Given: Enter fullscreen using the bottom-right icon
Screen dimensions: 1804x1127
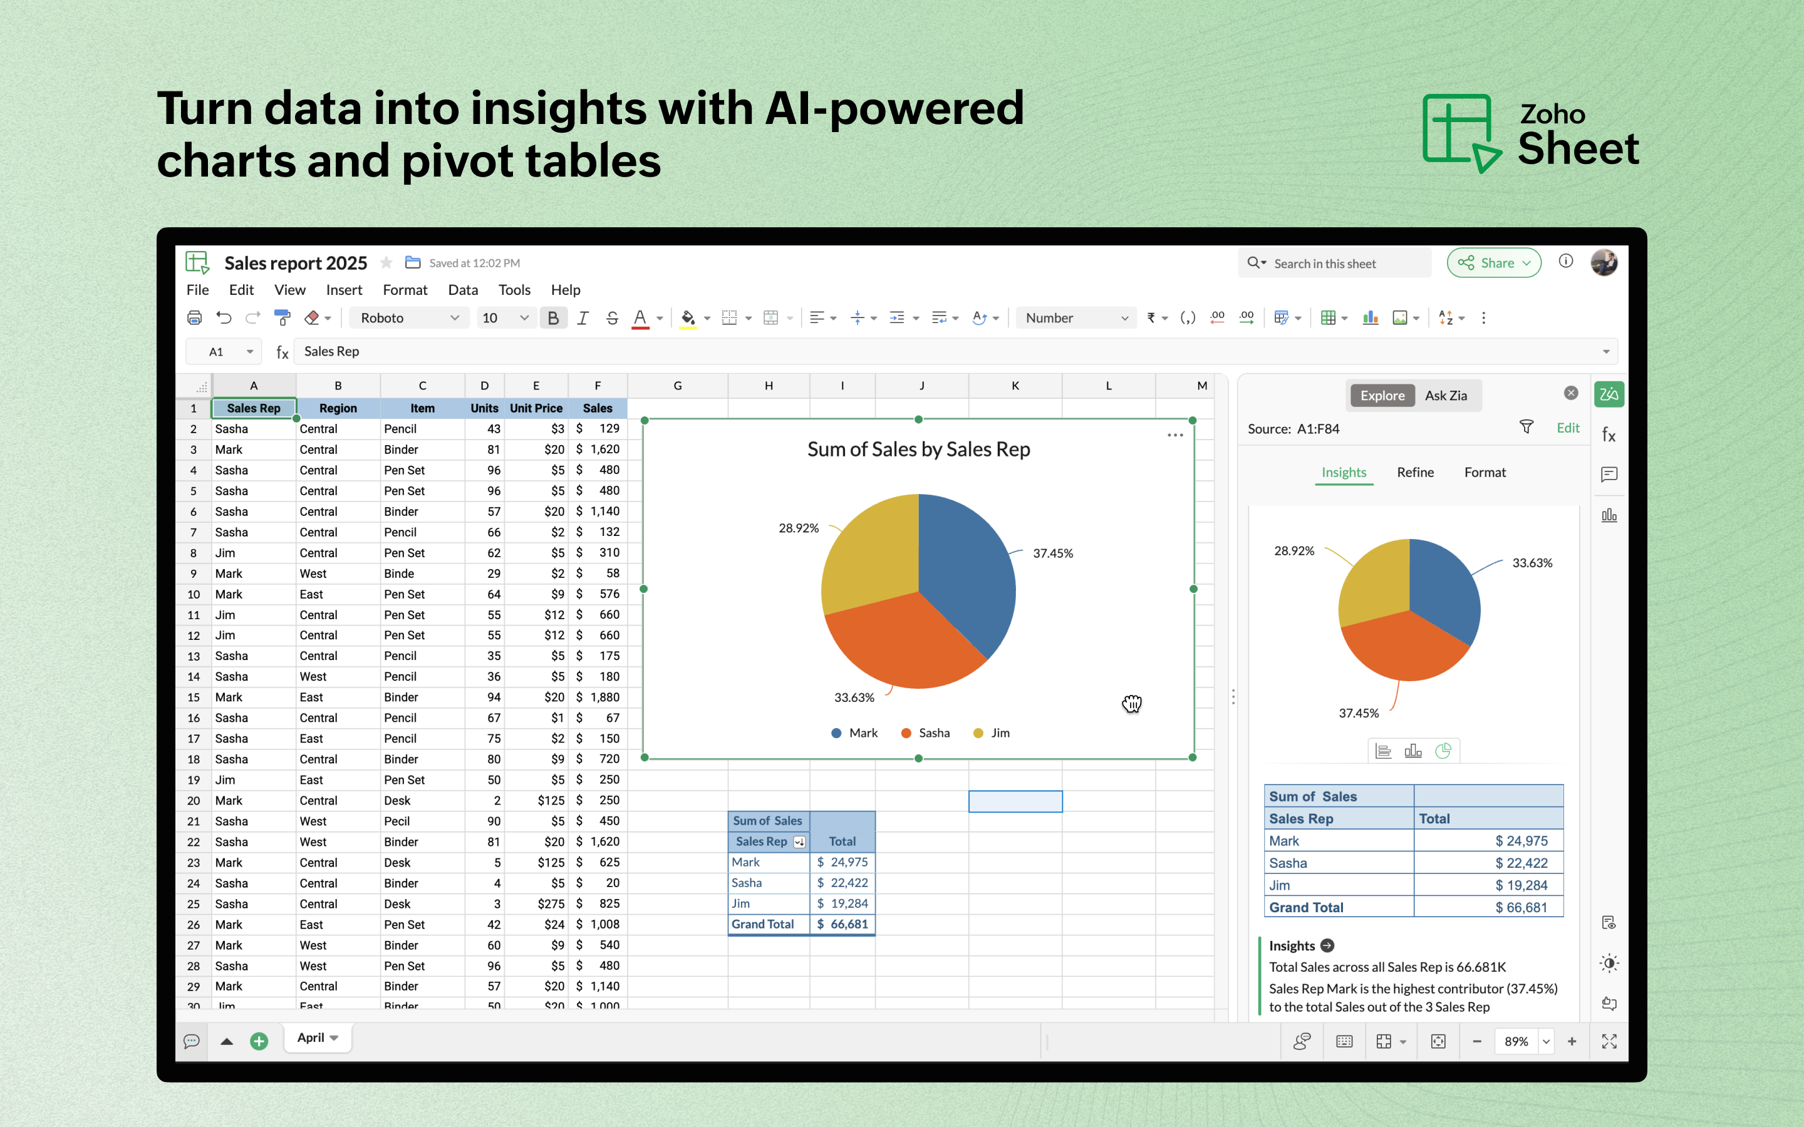Looking at the screenshot, I should coord(1609,1041).
